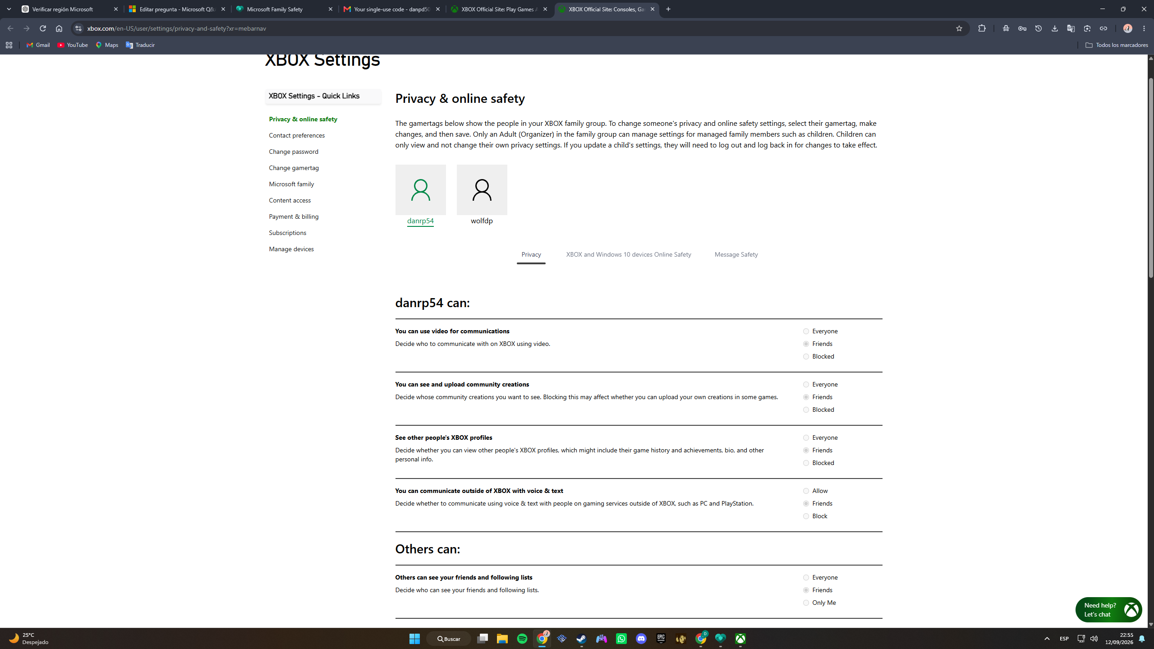Set video communications to Blocked
The image size is (1154, 649).
(806, 357)
